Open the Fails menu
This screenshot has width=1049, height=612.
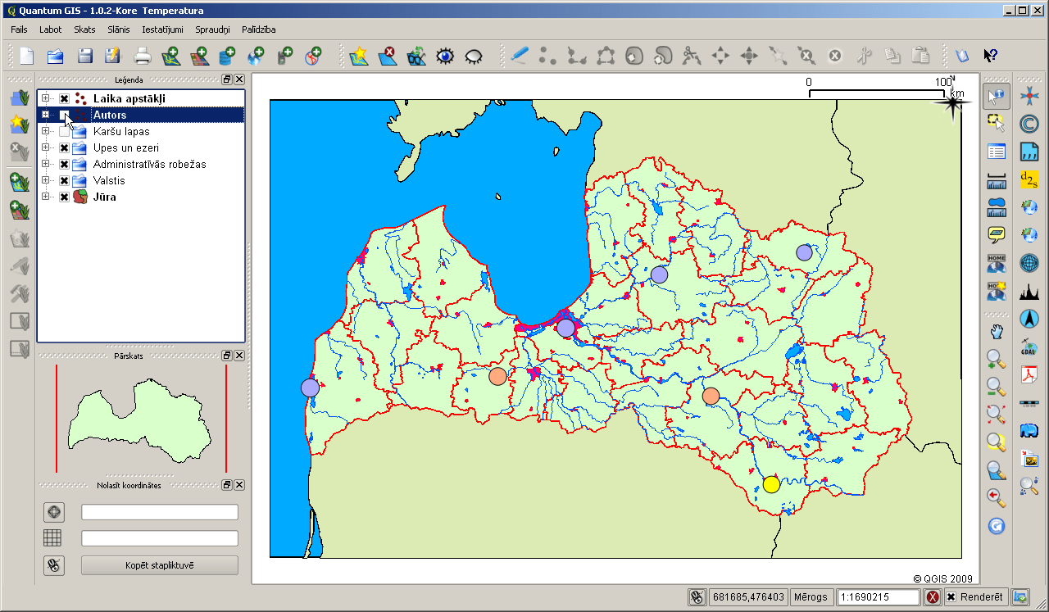(x=20, y=29)
